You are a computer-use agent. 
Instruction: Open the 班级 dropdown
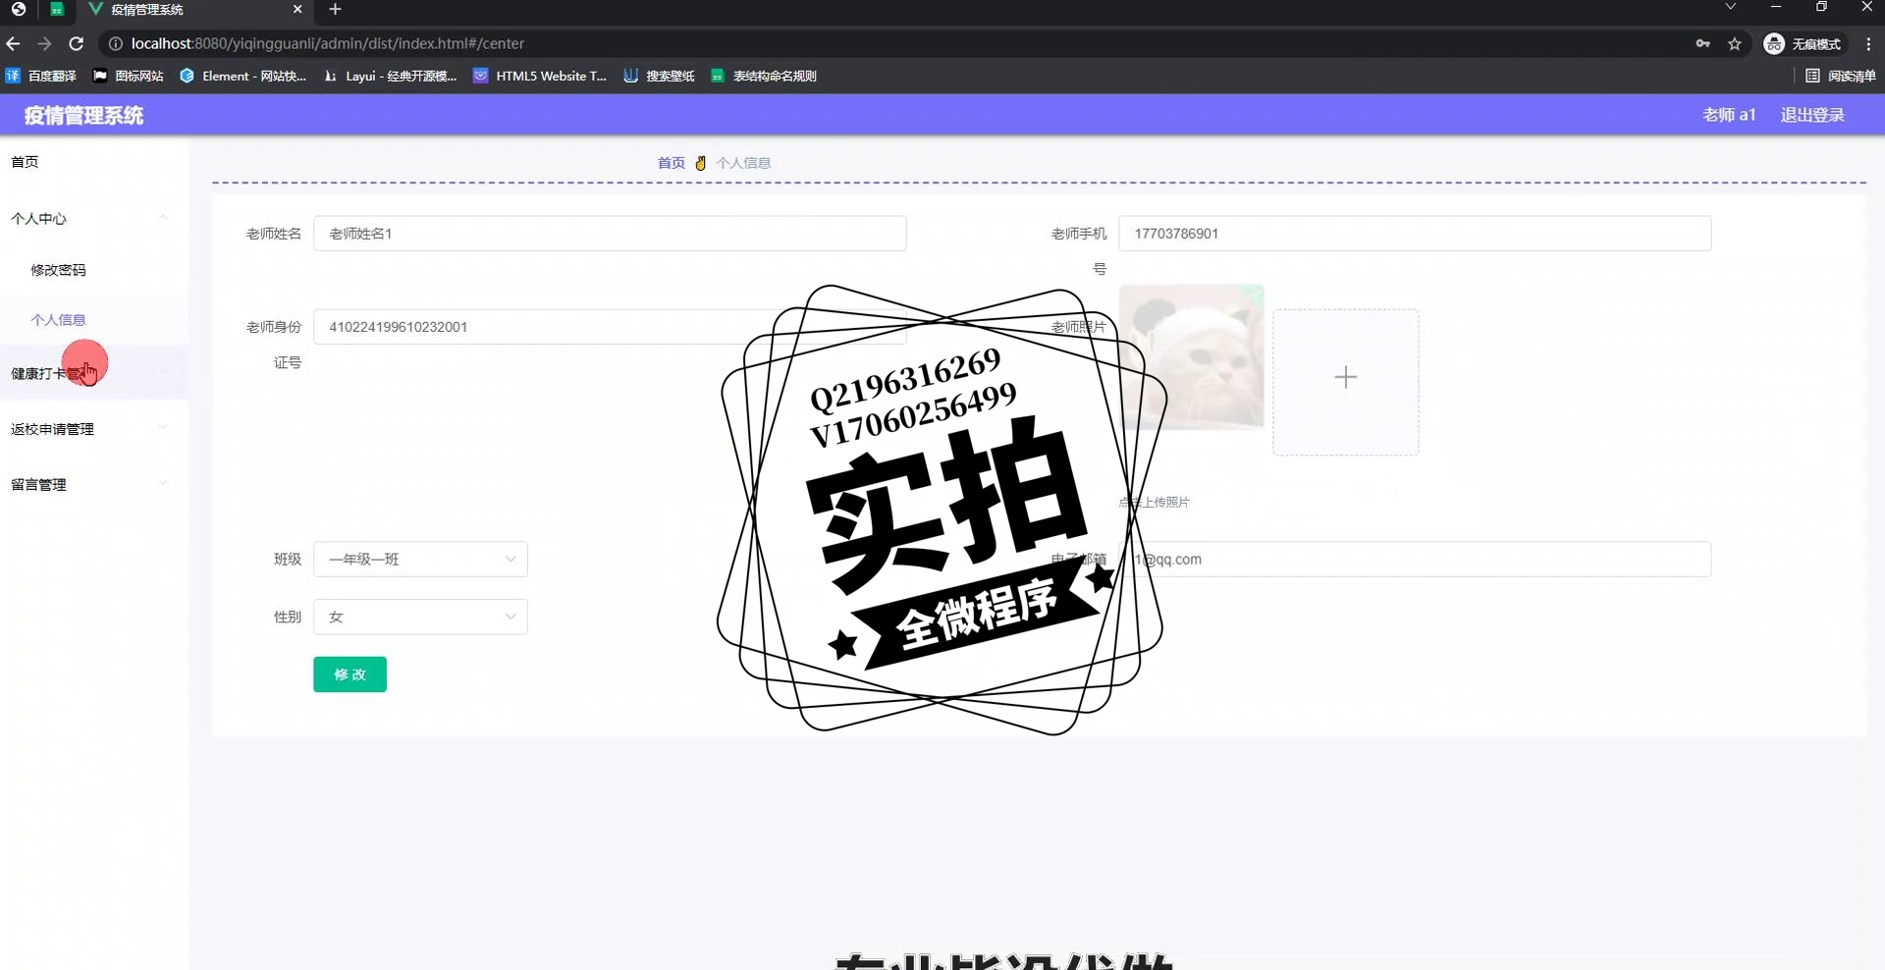point(420,560)
